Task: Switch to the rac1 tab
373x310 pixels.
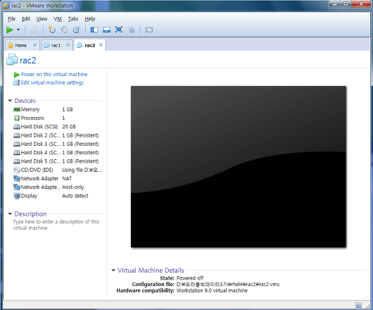Action: coord(56,45)
